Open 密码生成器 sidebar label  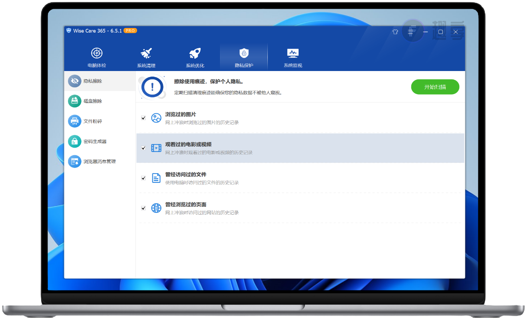pos(95,141)
